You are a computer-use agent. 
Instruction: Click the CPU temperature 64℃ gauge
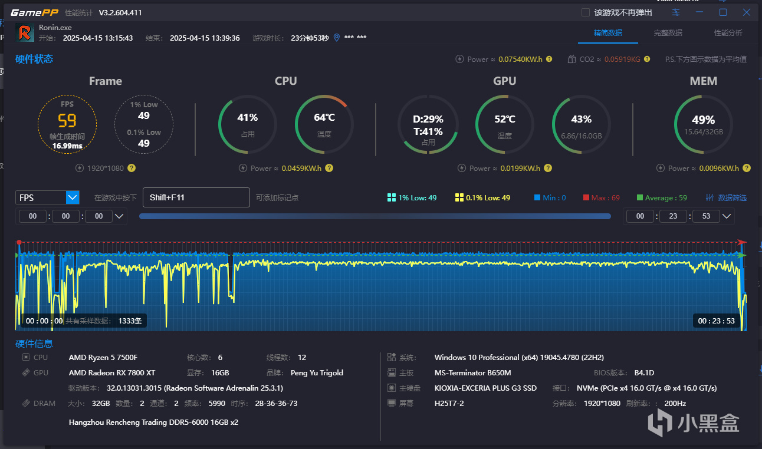pos(324,124)
